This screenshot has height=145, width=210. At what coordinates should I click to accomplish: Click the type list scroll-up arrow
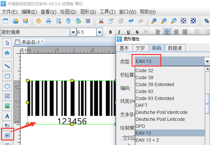pyautogui.click(x=207, y=69)
